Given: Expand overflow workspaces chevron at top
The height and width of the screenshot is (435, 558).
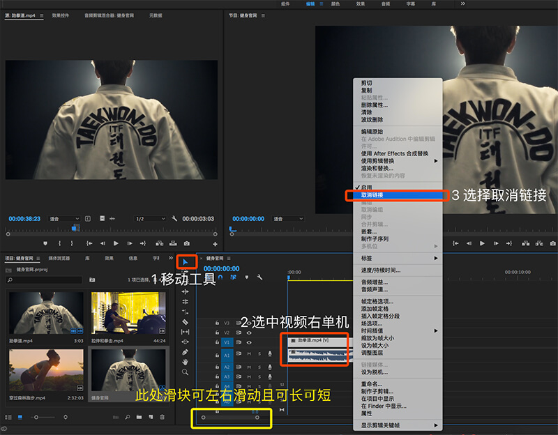Looking at the screenshot, I should [x=462, y=3].
